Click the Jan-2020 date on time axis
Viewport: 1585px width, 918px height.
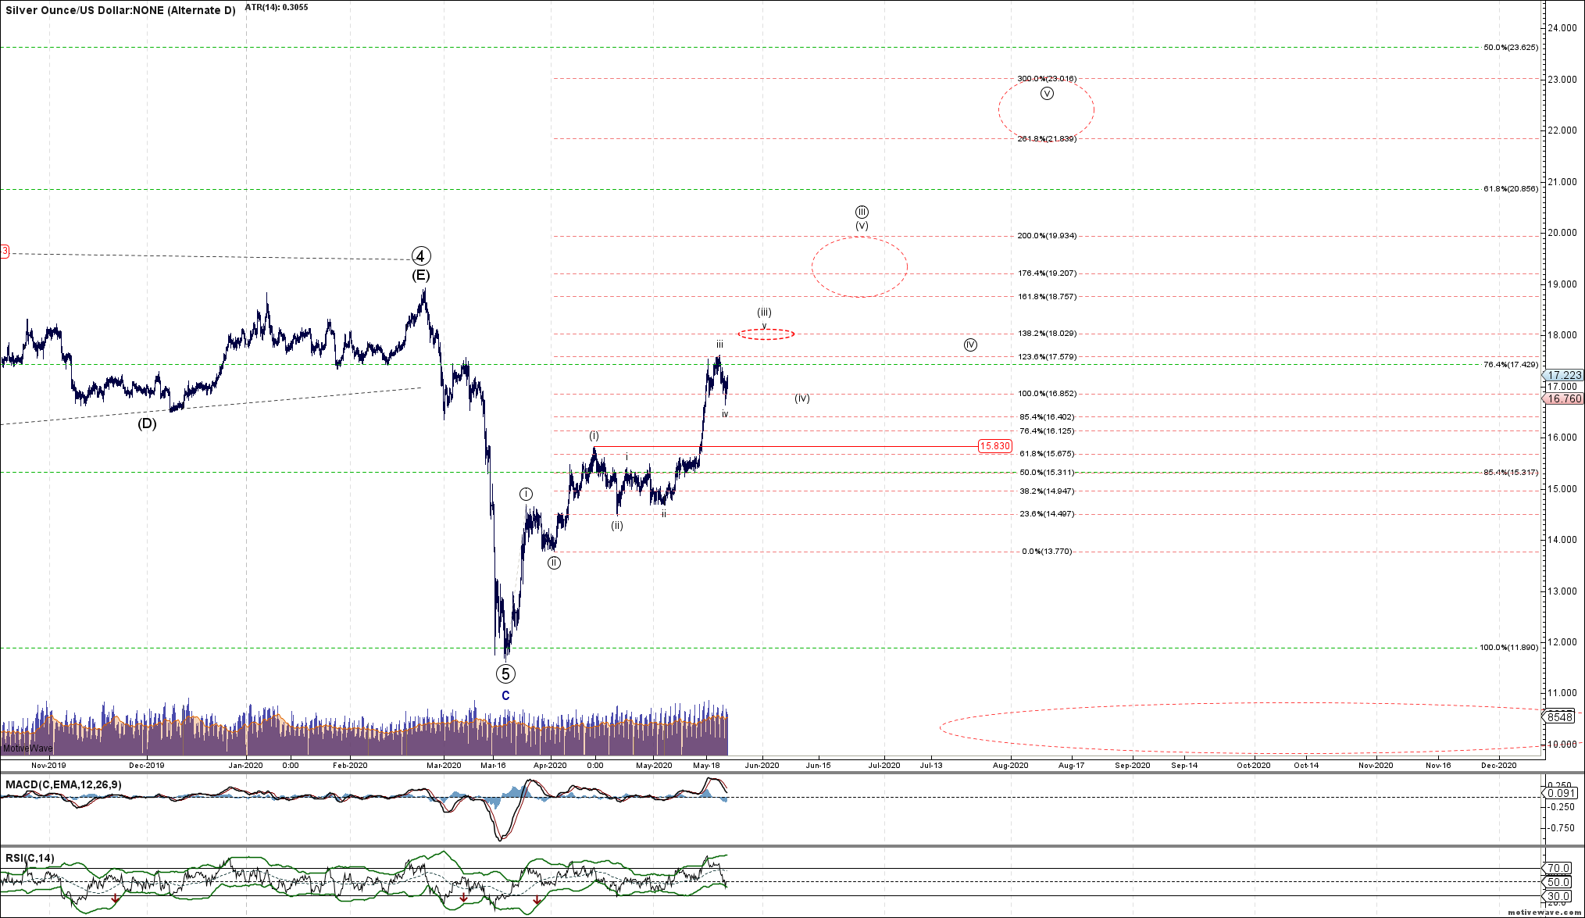pyautogui.click(x=245, y=766)
